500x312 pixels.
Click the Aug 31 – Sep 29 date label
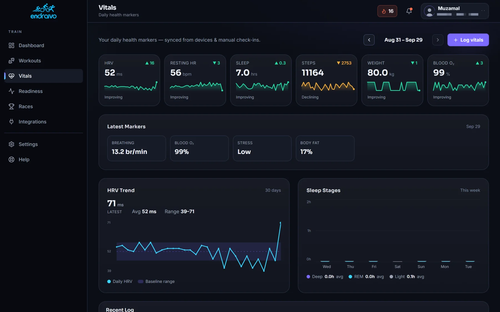click(x=403, y=40)
